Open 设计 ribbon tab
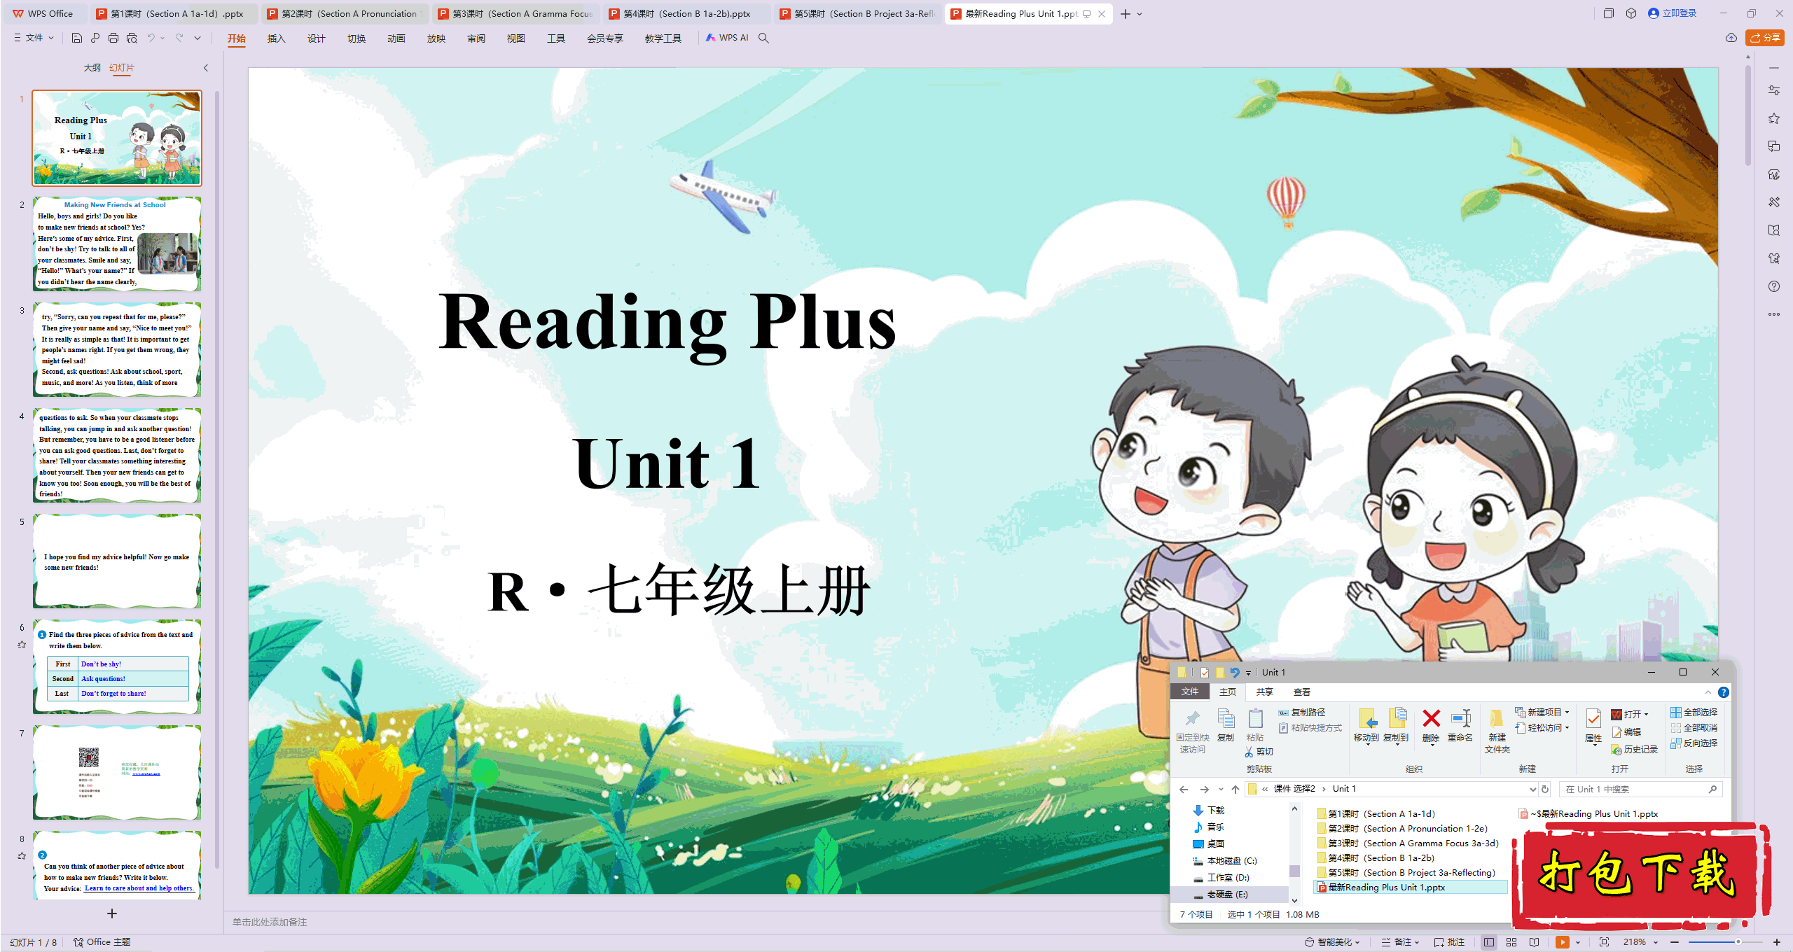Screen dimensions: 1793x952 pos(316,38)
